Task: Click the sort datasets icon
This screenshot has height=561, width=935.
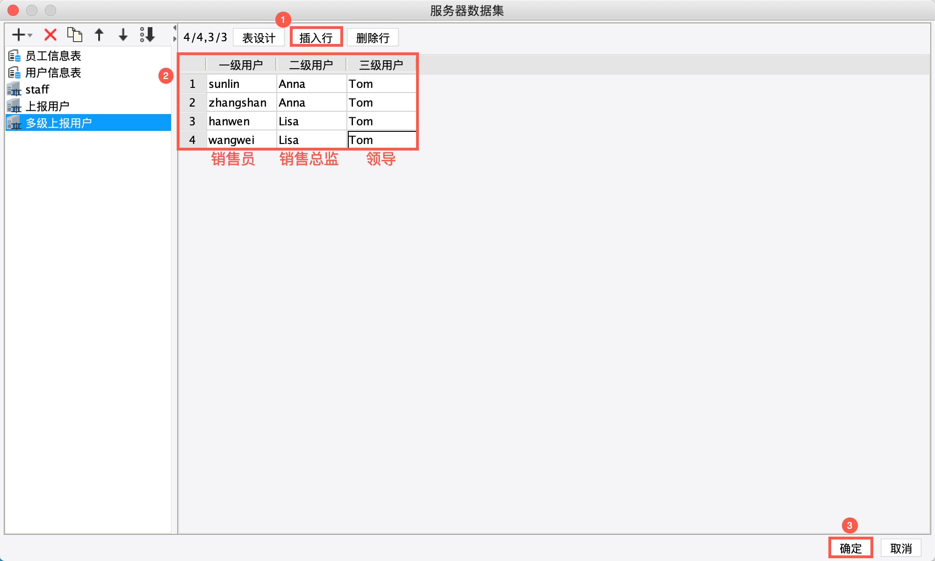Action: pos(147,35)
